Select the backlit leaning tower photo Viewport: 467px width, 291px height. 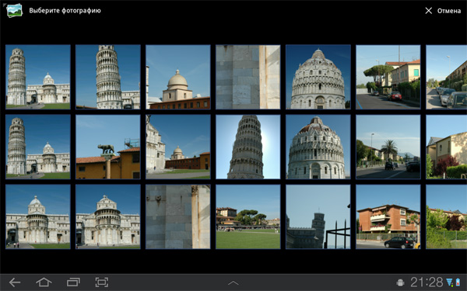248,147
